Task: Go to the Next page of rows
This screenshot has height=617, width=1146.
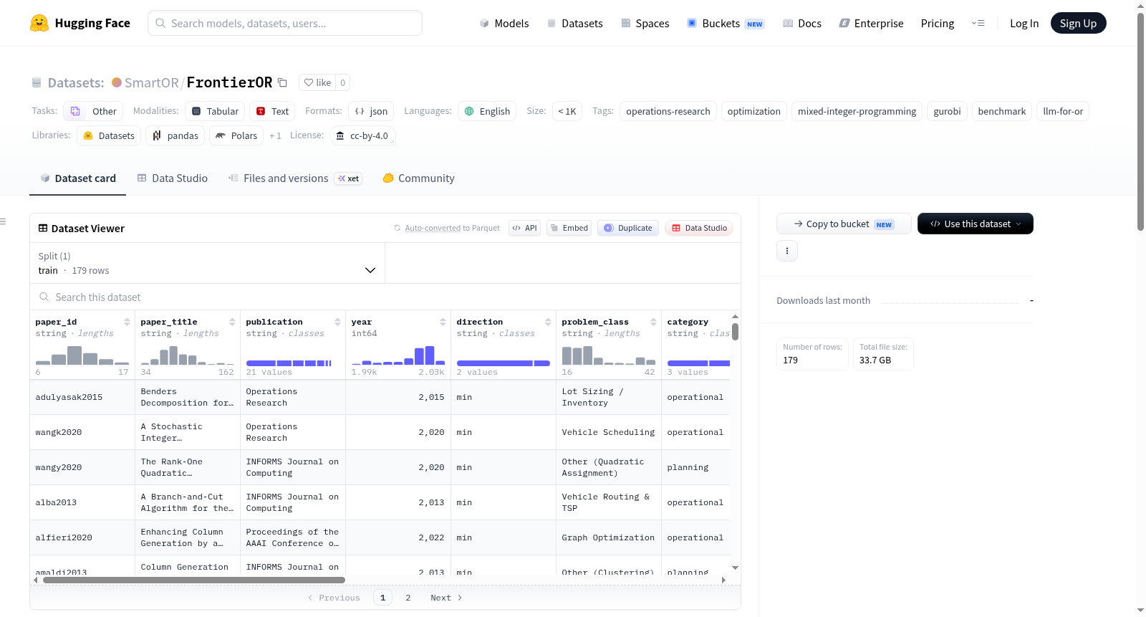Action: pyautogui.click(x=446, y=598)
